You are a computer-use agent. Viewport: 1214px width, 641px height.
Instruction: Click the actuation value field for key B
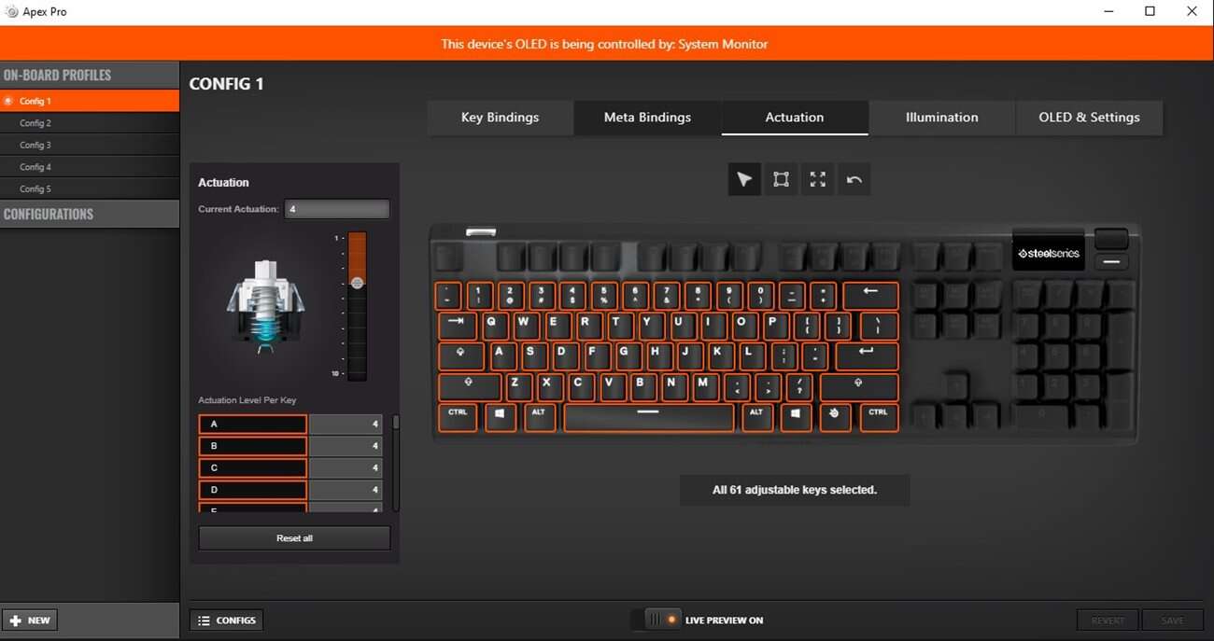click(346, 446)
